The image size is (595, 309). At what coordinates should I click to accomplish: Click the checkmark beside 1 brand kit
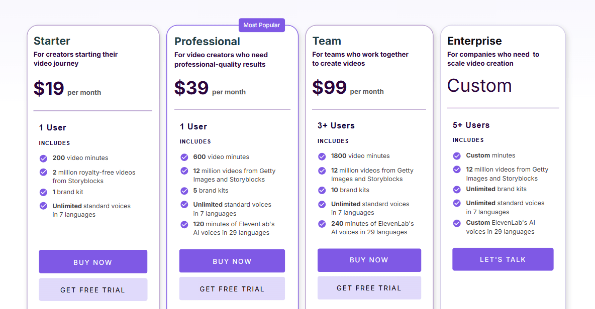(x=43, y=192)
